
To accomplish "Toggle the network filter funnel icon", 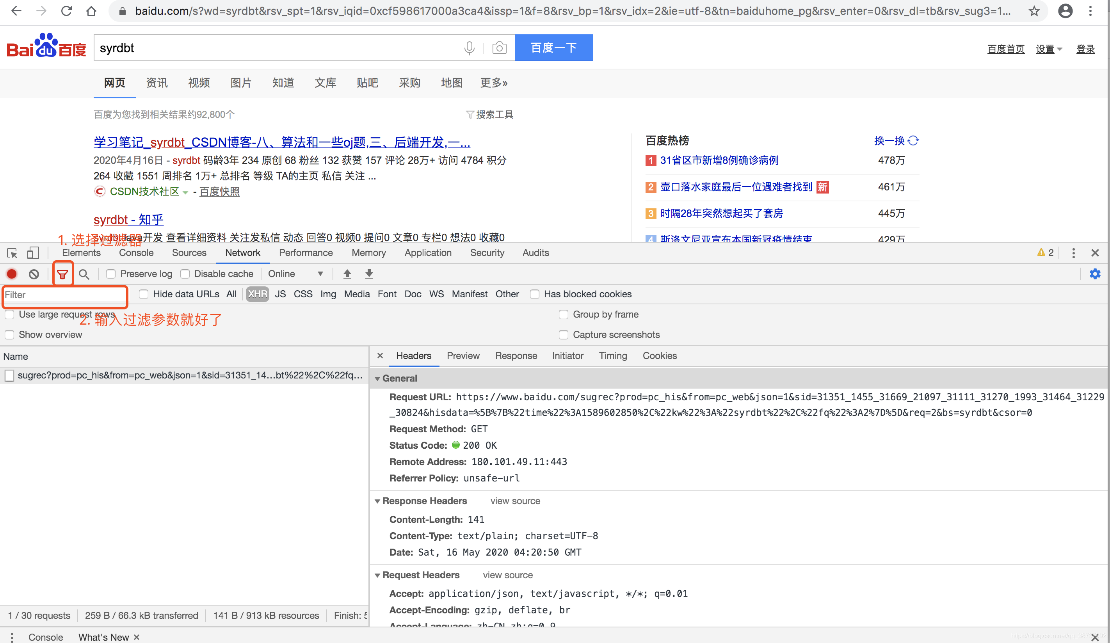I will (x=62, y=274).
